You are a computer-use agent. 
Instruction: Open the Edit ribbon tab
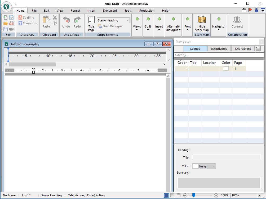point(46,11)
